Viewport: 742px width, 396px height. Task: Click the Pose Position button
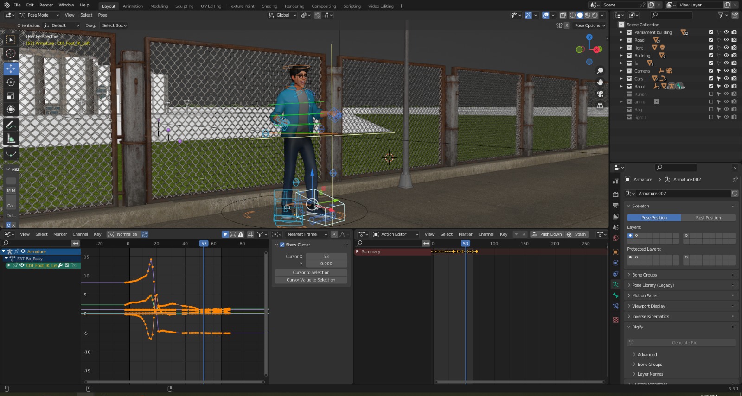(654, 218)
